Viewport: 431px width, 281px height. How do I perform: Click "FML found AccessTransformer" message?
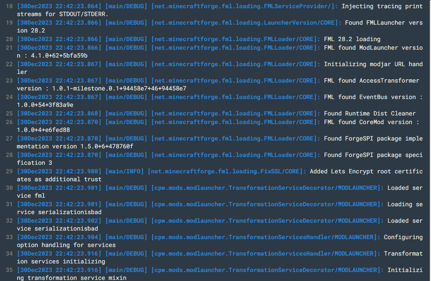(371, 81)
